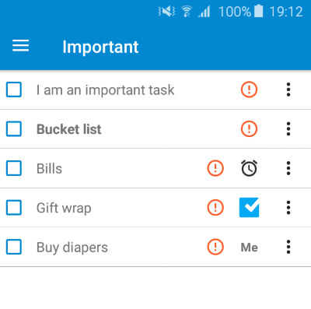Open three-dot menu for Bucket list
Viewport: 311px width, 309px height.
288,128
